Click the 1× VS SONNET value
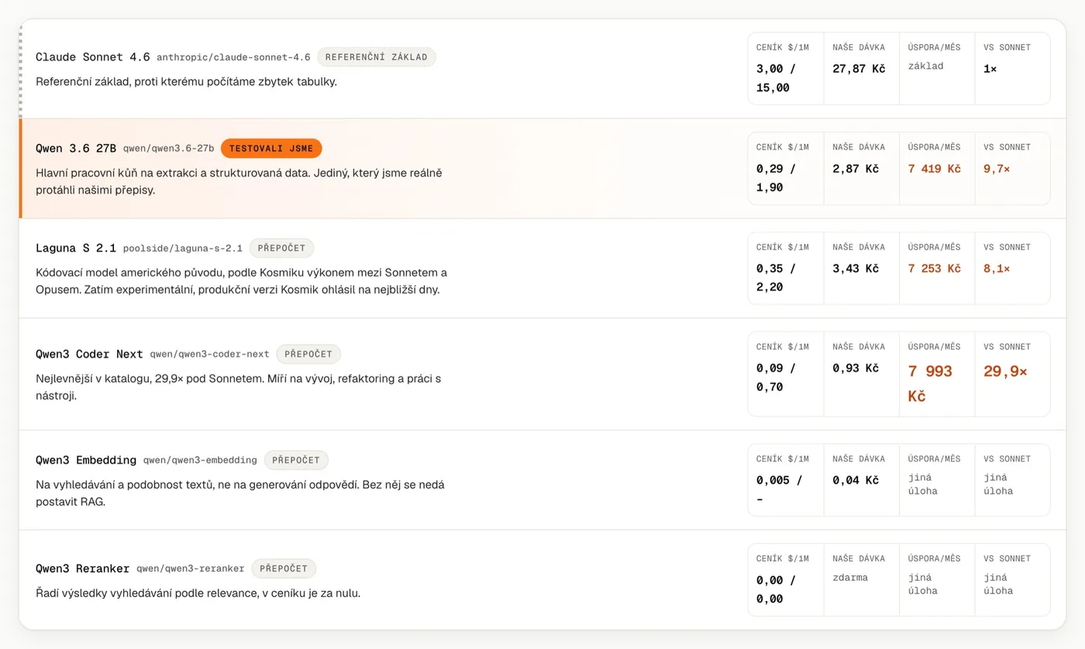This screenshot has width=1085, height=649. pyautogui.click(x=990, y=69)
